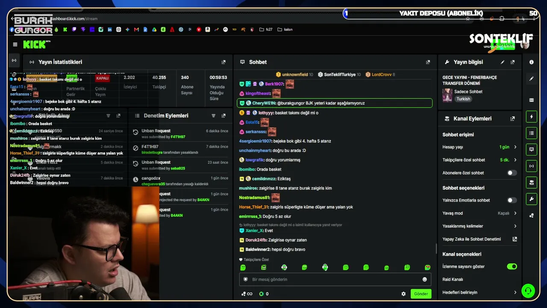Open Twitch bookmark in bookmarks bar

tap(74, 30)
